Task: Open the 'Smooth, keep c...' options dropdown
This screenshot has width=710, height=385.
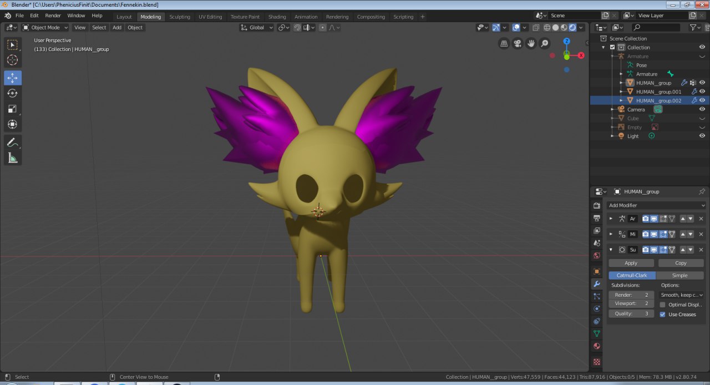Action: [x=682, y=295]
